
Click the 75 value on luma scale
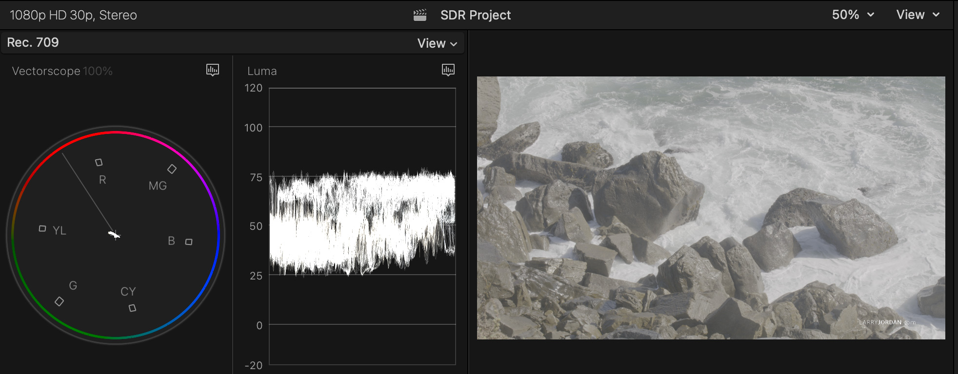click(256, 178)
